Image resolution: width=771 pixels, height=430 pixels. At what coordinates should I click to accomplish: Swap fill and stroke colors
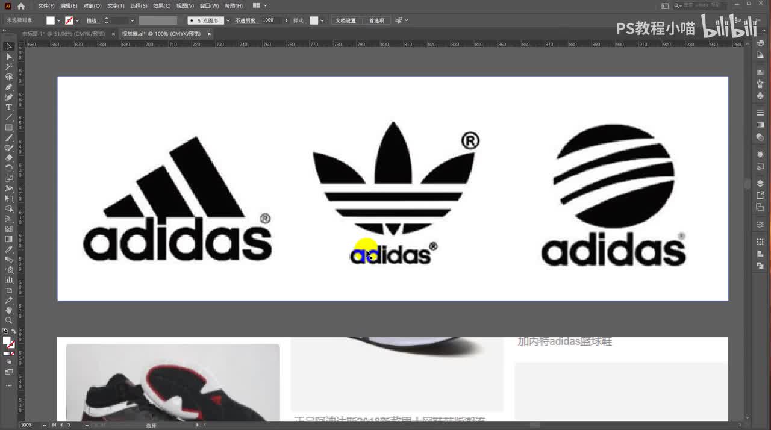pyautogui.click(x=13, y=331)
